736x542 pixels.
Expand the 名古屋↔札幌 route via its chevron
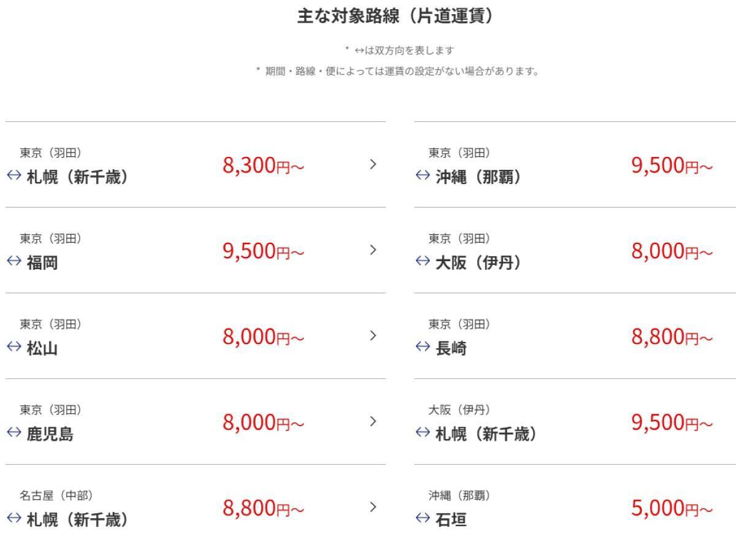coord(372,508)
